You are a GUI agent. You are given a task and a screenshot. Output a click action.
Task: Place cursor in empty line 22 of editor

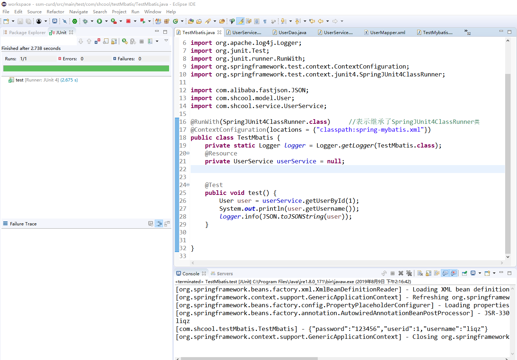tap(348, 169)
